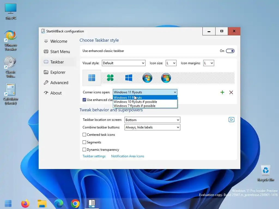Viewport: 279px width, 209px height.
Task: Open This PC desktop icon
Action: tap(11, 11)
